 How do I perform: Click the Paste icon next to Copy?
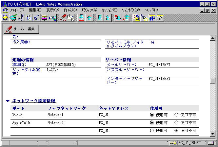(x=36, y=18)
